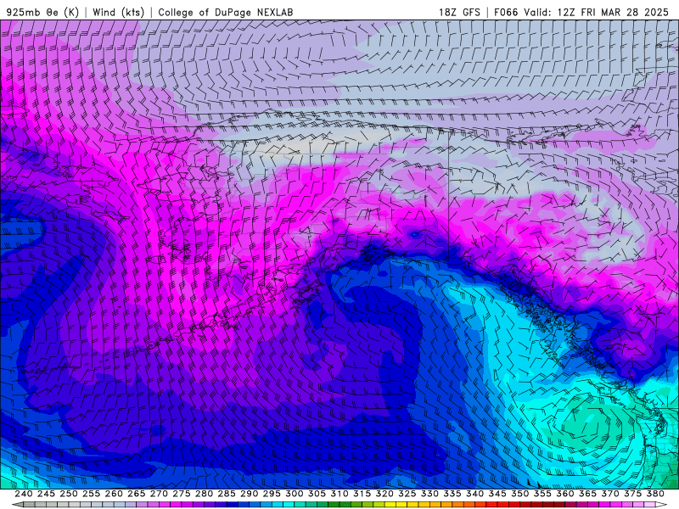Screen dimensions: 679x509
Task: Click the 275 color scale label
Action: (x=181, y=494)
